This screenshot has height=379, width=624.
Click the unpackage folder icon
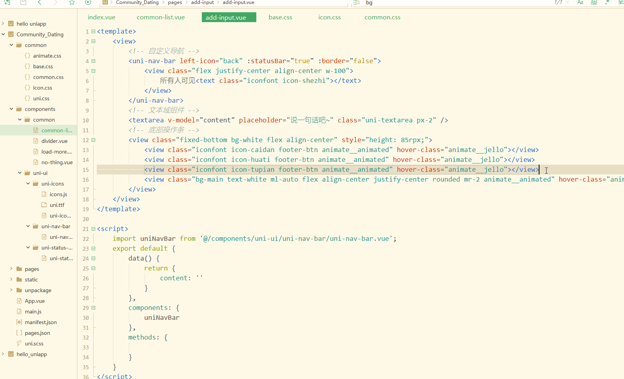[x=19, y=290]
